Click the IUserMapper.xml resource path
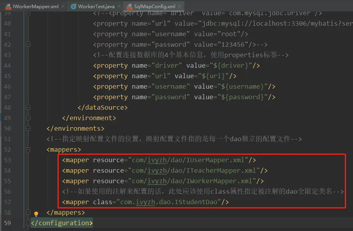This screenshot has height=231, width=353. [x=188, y=160]
